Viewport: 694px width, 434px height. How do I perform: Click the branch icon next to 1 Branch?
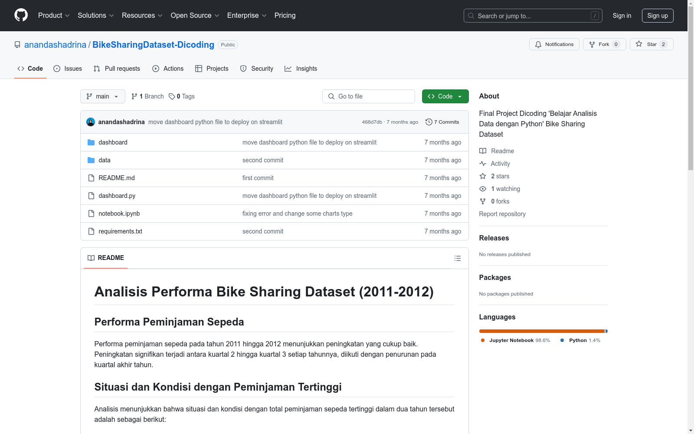[x=134, y=96]
